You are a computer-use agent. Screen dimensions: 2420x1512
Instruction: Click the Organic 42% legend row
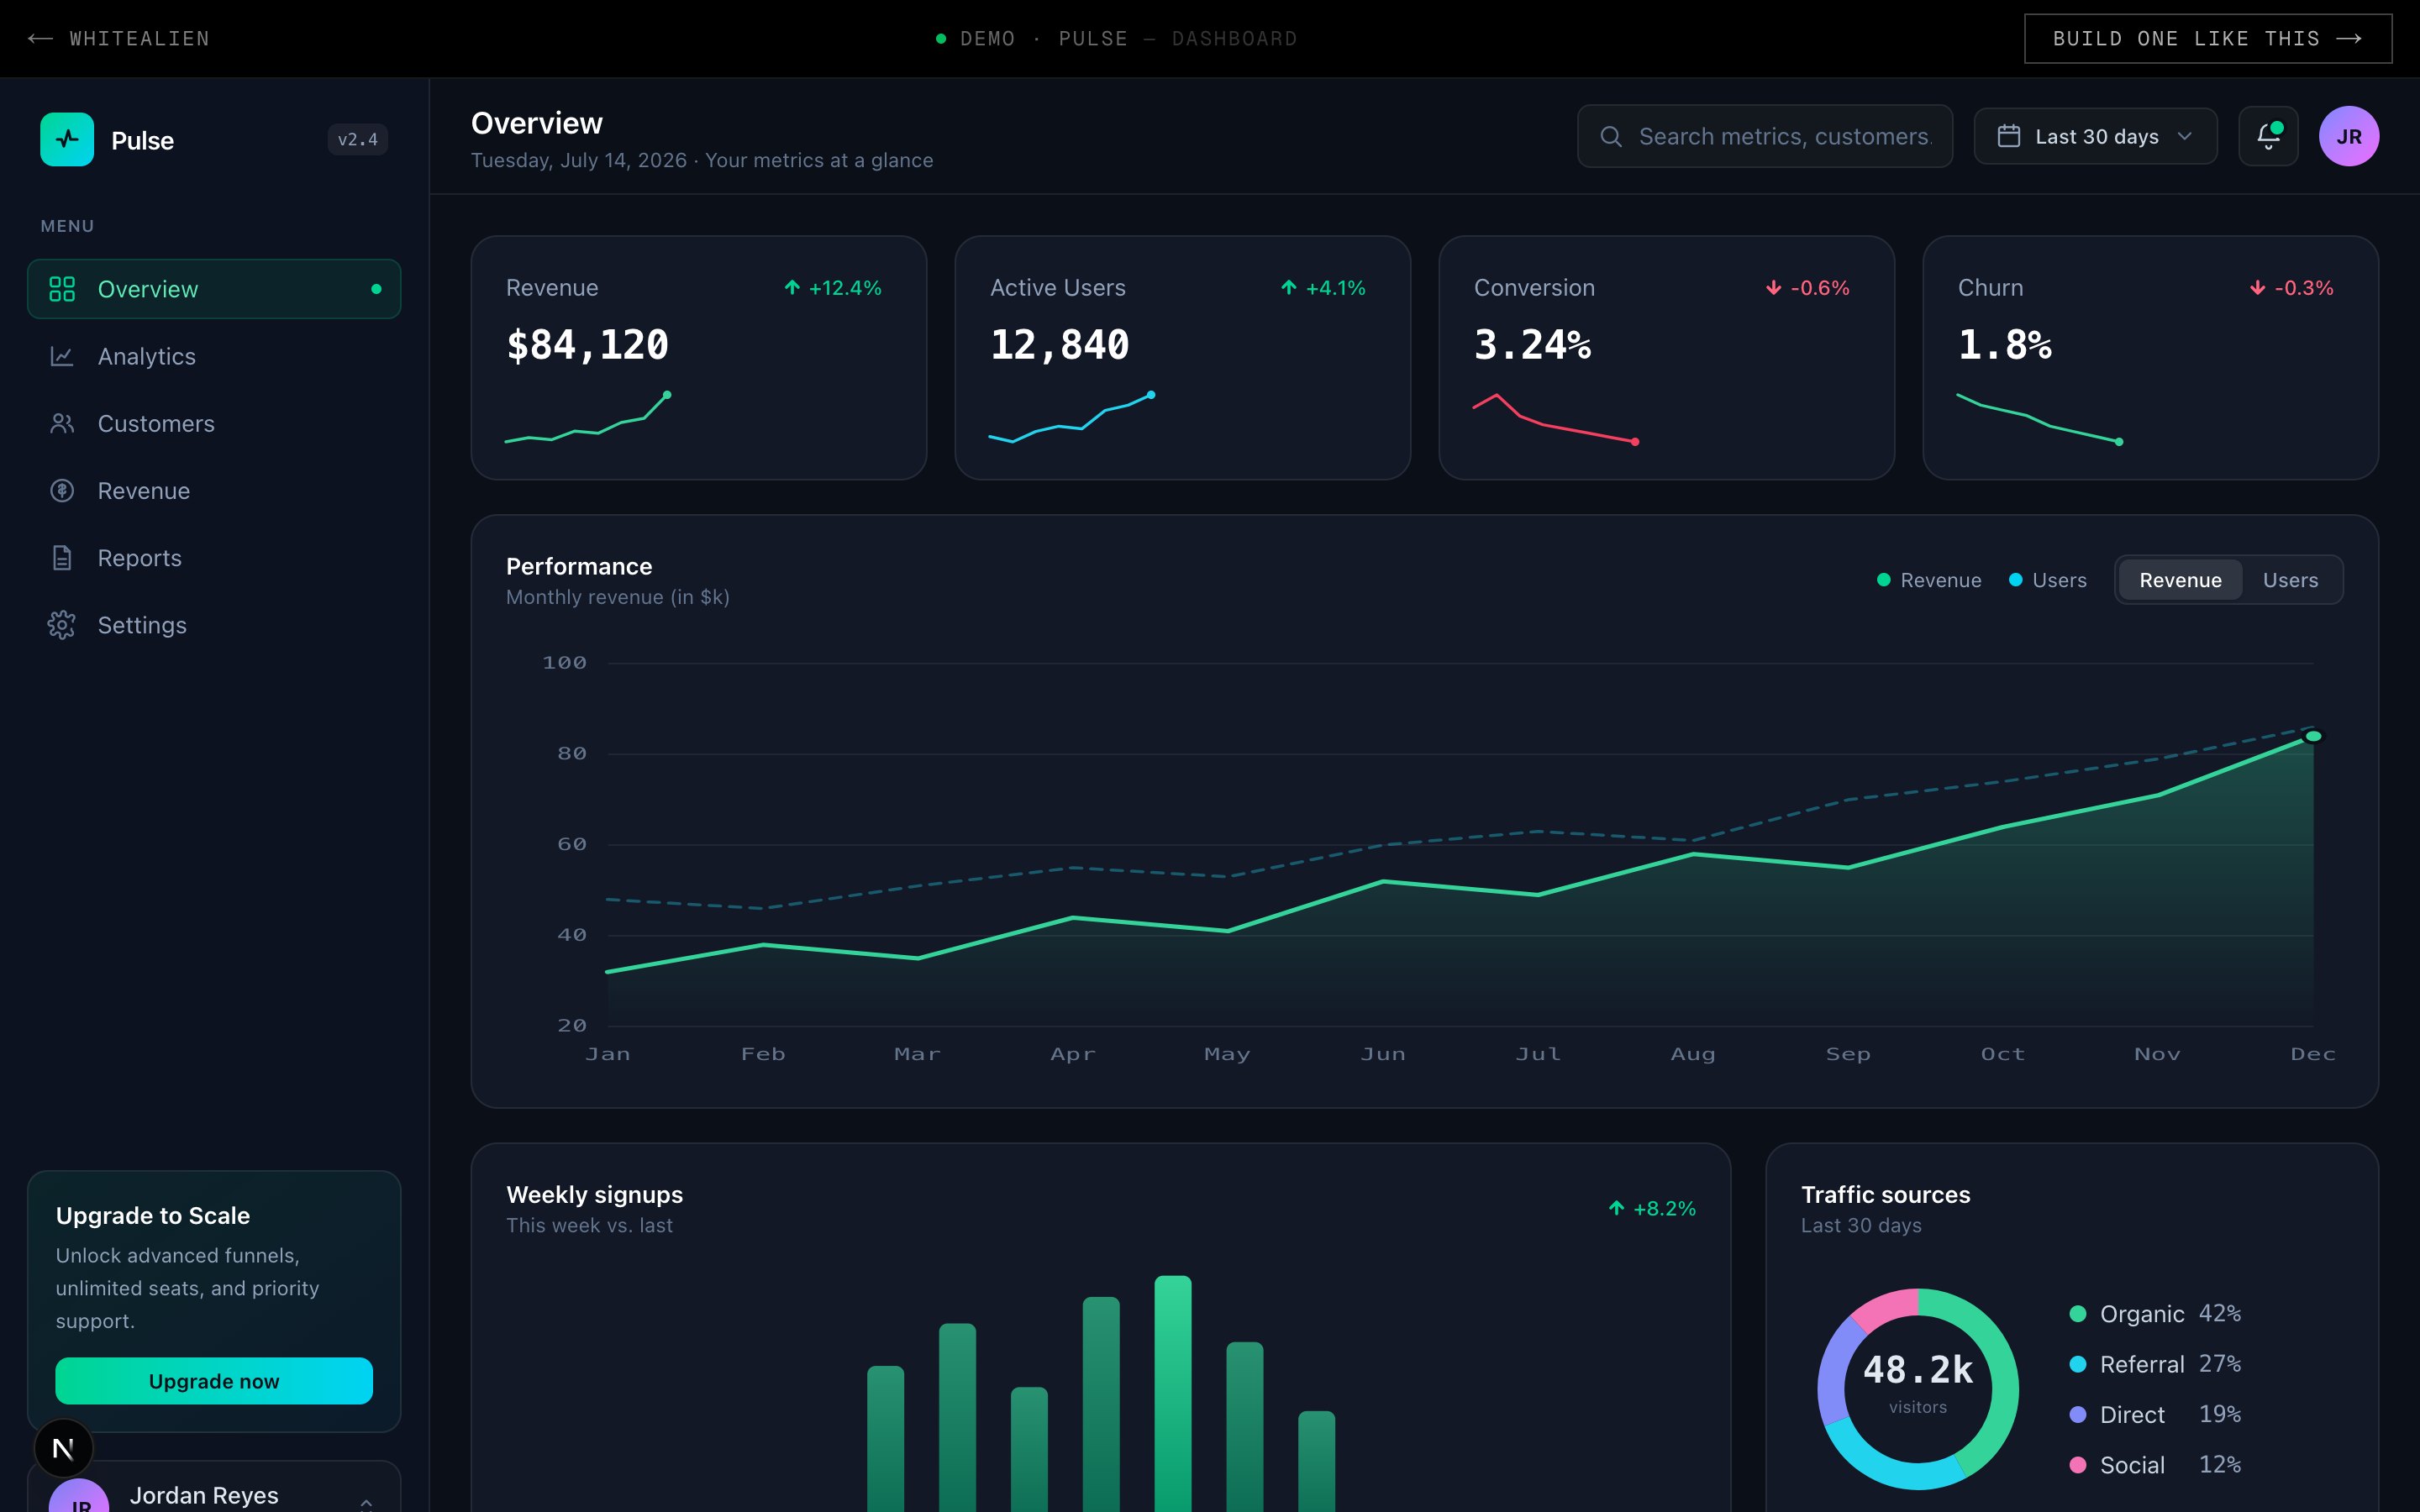[2155, 1314]
